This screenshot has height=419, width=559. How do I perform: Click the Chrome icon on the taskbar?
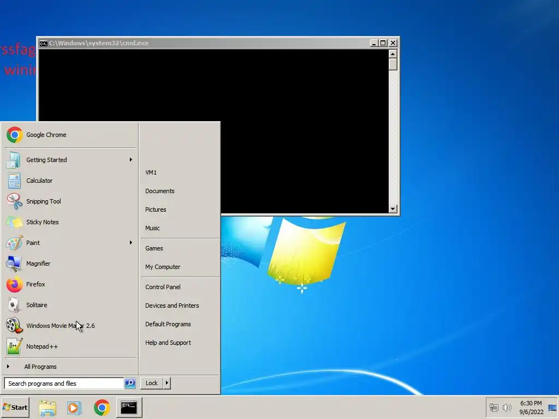102,408
